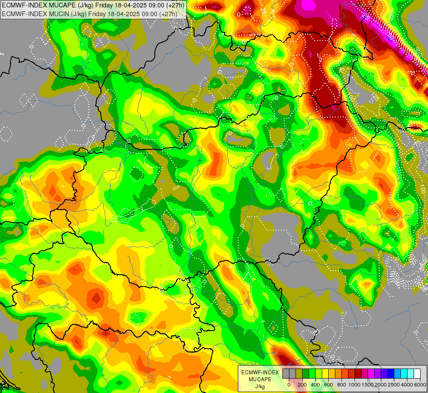The image size is (428, 393).
Task: Select the red-orange legend swatch
Action: (x=345, y=373)
